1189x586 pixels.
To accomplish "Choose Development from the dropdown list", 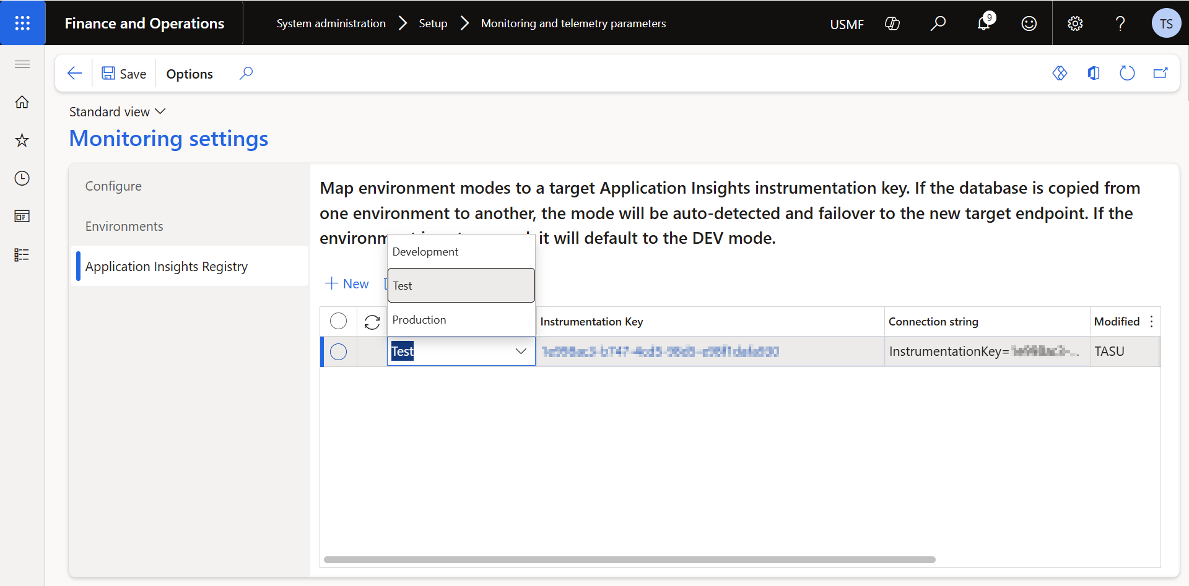I will click(x=461, y=251).
